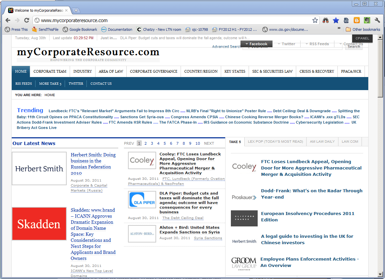Click the document extension icon beside blue star
385x279 pixels.
click(346, 20)
